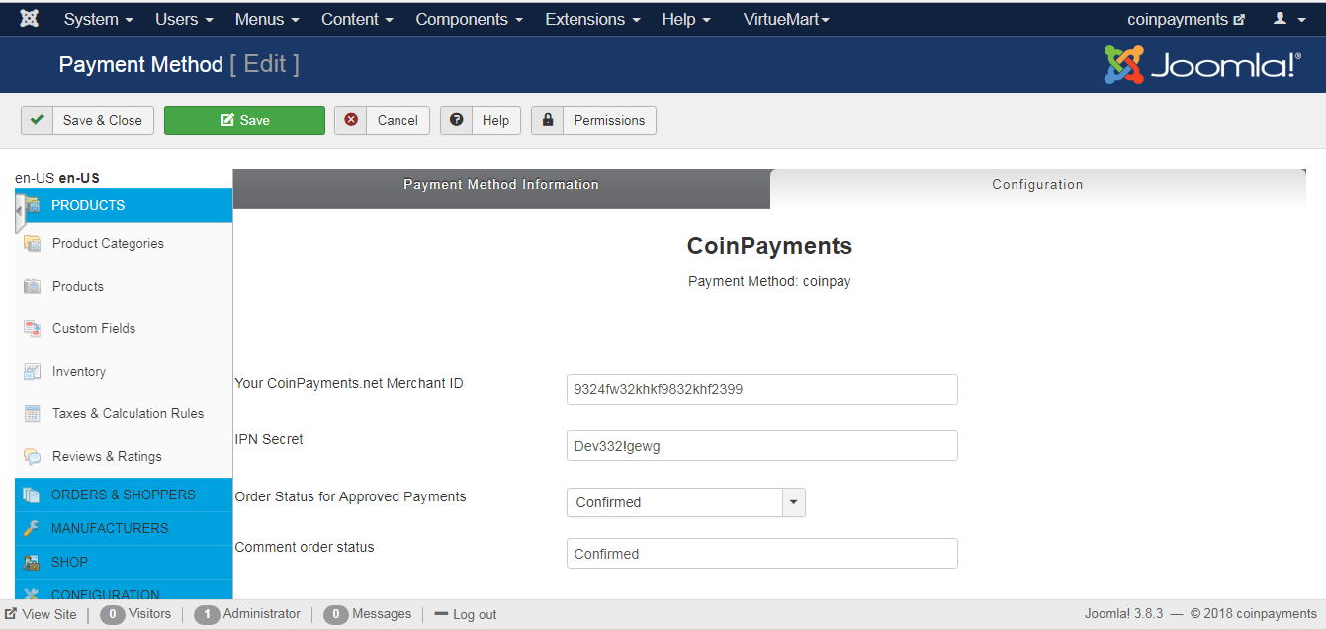This screenshot has height=630, width=1326.
Task: Click the green checkmark on Save & Close
Action: coord(37,120)
